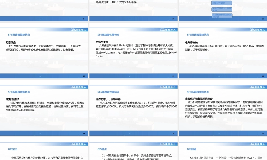Click the heading '密封性能好' on slide 15
The image size is (267, 160).
pos(13,99)
